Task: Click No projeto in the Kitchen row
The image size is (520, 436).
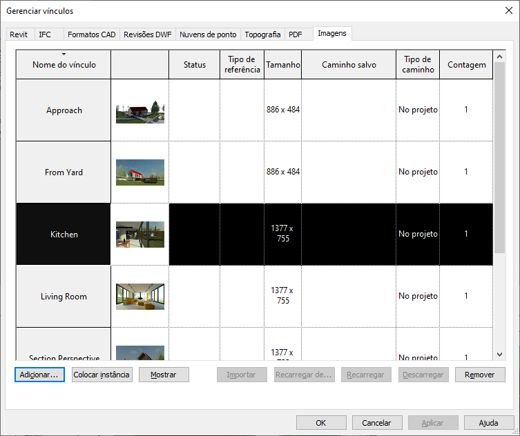Action: coord(418,234)
